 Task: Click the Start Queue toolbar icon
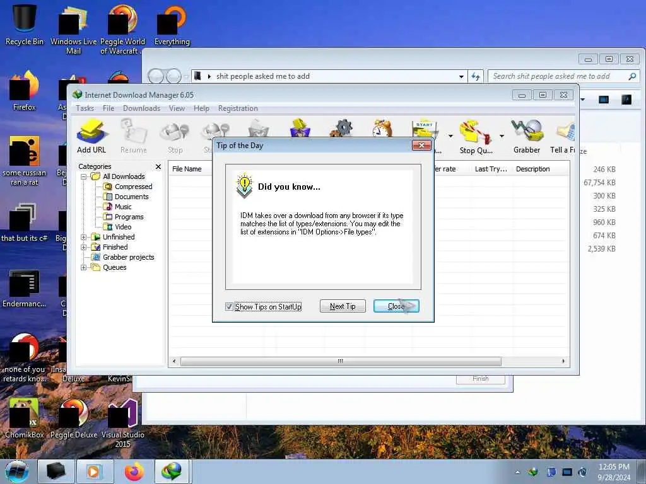[425, 129]
